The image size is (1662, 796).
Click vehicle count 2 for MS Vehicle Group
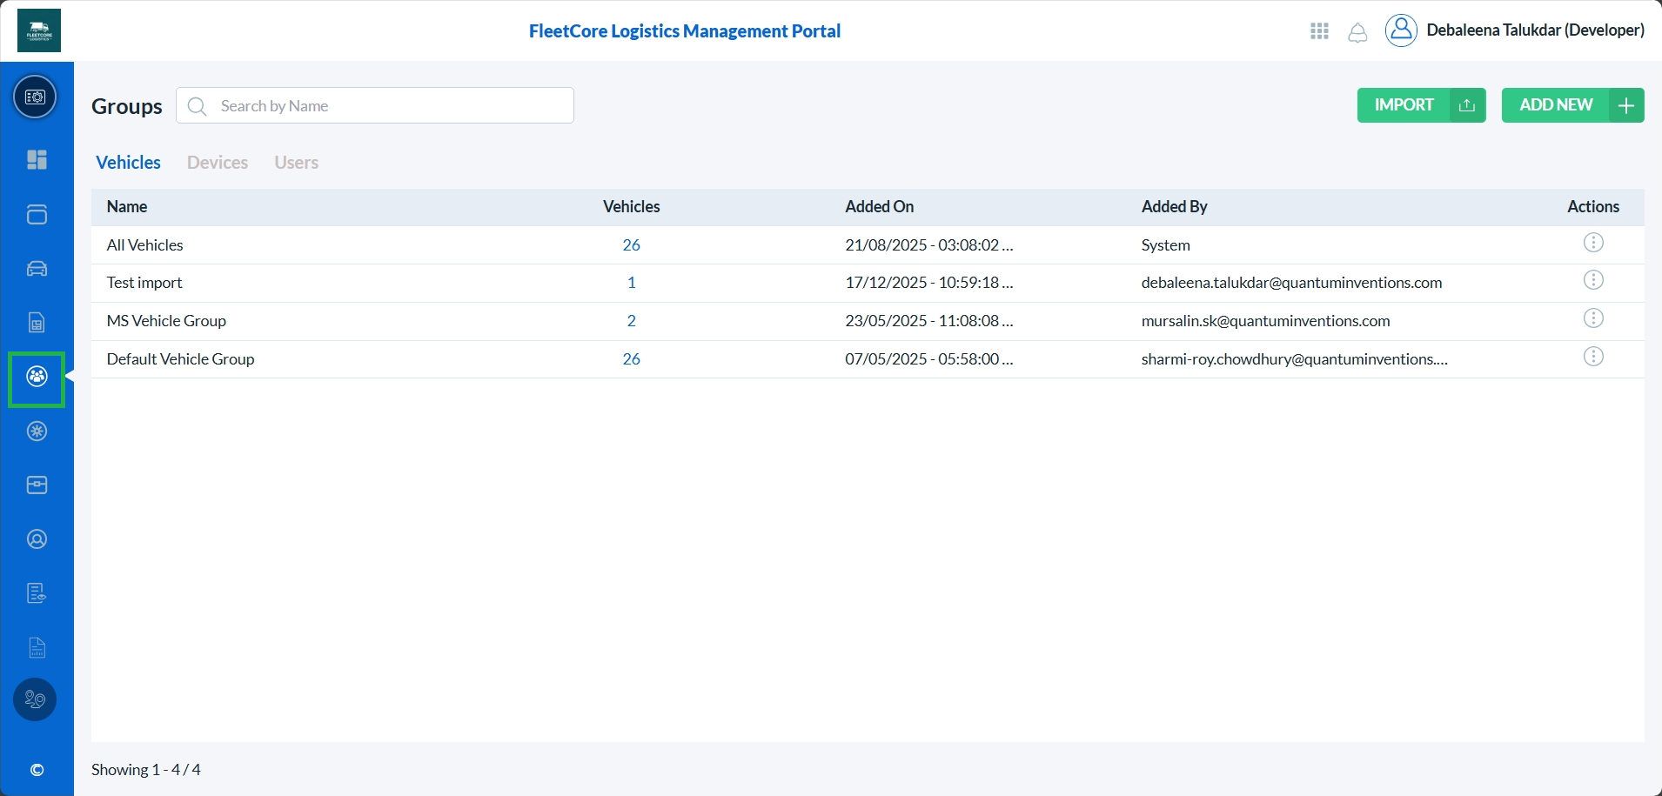(x=632, y=321)
